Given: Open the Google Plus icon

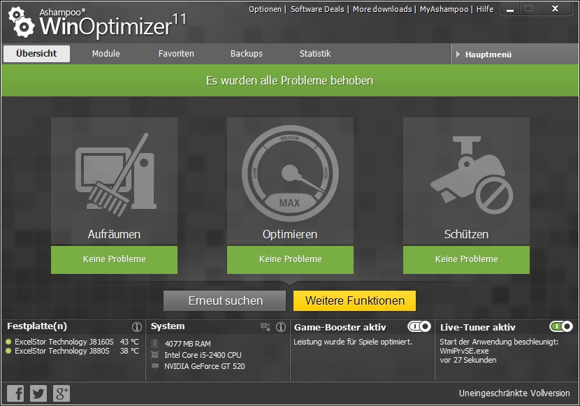Looking at the screenshot, I should tap(61, 393).
